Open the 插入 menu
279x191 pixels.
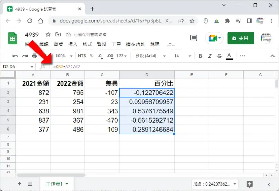[73, 44]
